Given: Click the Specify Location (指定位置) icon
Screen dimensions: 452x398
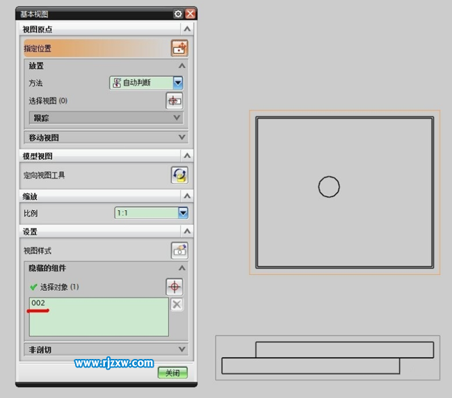Looking at the screenshot, I should pyautogui.click(x=179, y=48).
